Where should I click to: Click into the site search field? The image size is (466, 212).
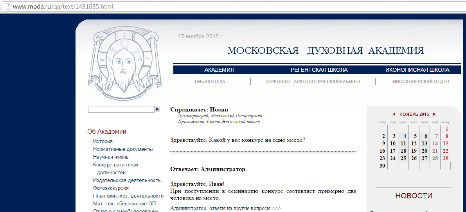coord(121,110)
